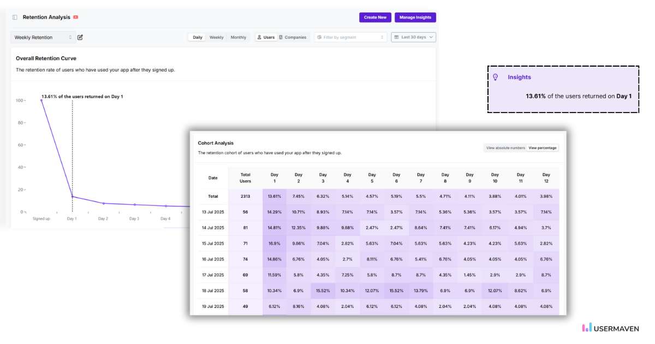Click the Create New button
Viewport: 655px width, 344px height.
click(375, 17)
